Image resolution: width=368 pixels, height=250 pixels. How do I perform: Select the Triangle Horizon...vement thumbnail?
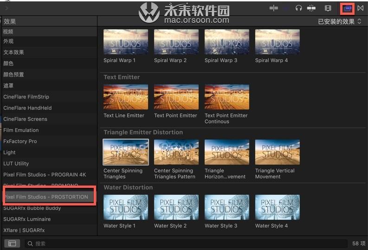tap(227, 152)
